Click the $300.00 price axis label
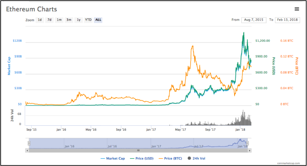Viewport: 307px width, 166px height. tap(261, 88)
